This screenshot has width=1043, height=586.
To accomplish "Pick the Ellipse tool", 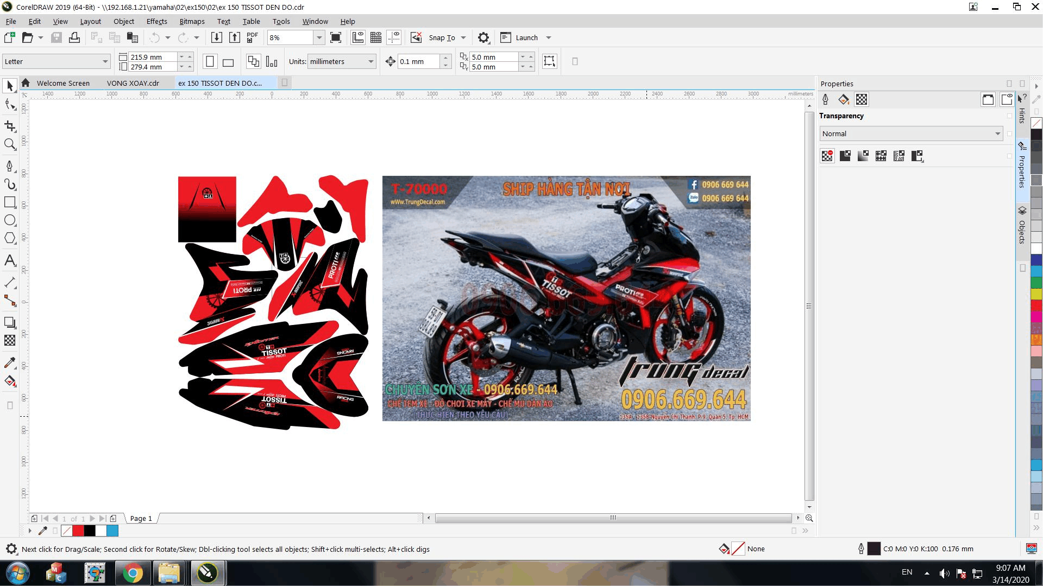I will click(10, 220).
